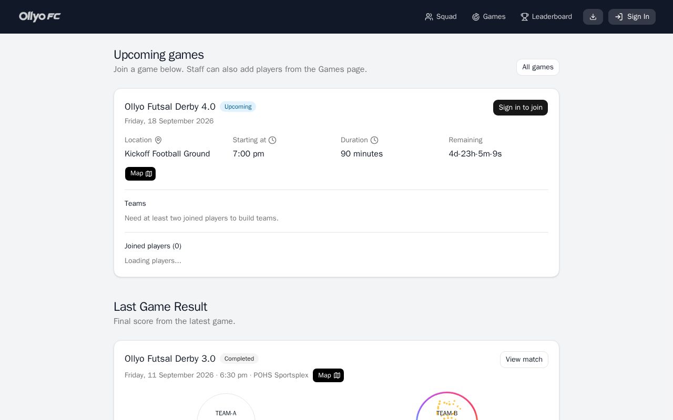Click the Teams section heading

135,204
